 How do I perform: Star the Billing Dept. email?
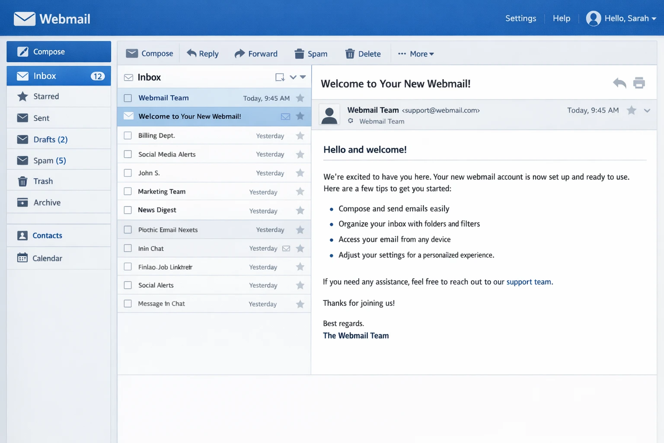tap(300, 136)
